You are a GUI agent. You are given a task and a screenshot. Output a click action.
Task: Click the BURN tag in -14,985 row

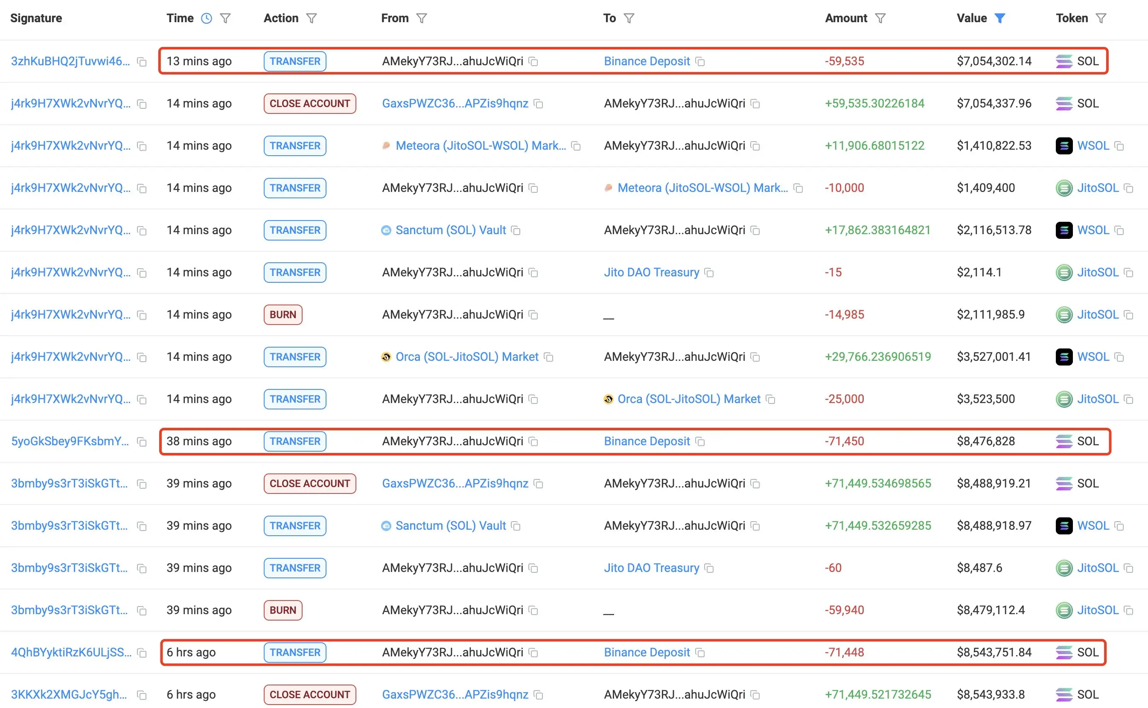pos(283,315)
